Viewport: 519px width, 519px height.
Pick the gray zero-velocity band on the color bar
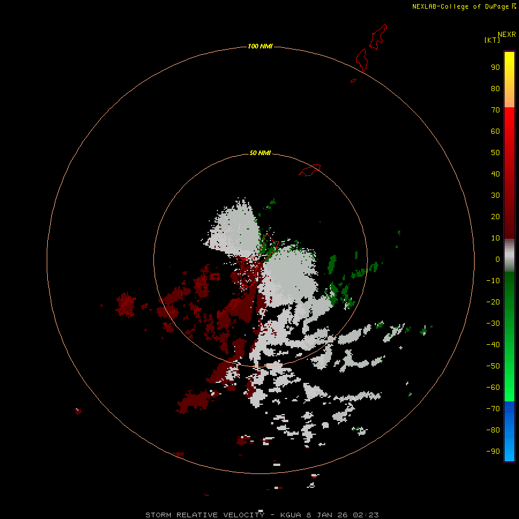pyautogui.click(x=509, y=255)
